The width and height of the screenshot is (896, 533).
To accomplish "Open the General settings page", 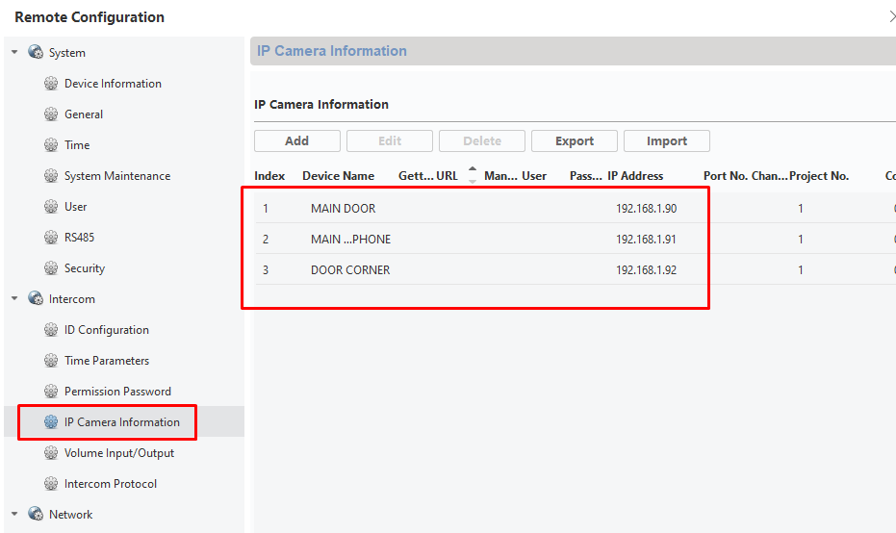I will pyautogui.click(x=84, y=114).
